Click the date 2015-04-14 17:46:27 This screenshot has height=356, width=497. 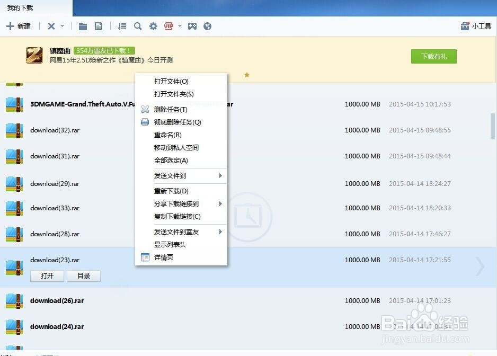420,234
